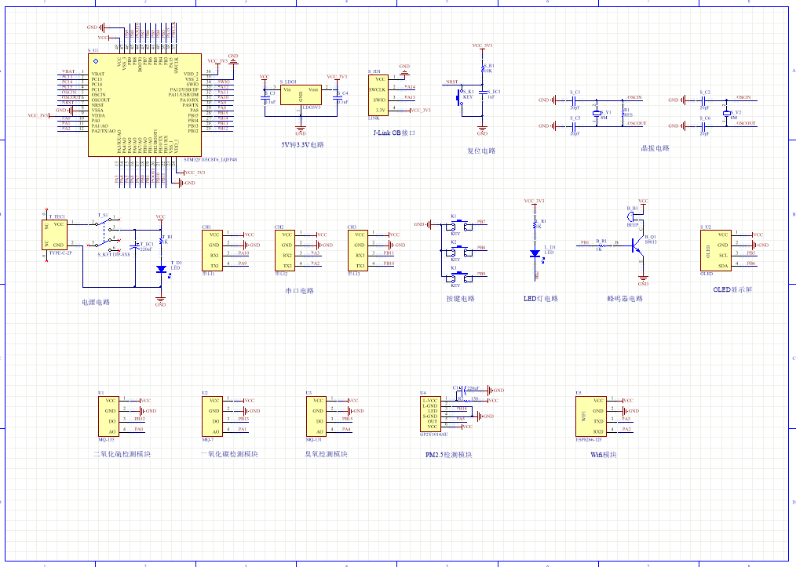796x567 pixels.
Task: Click the T_D1 LED in power circuit
Action: click(161, 269)
